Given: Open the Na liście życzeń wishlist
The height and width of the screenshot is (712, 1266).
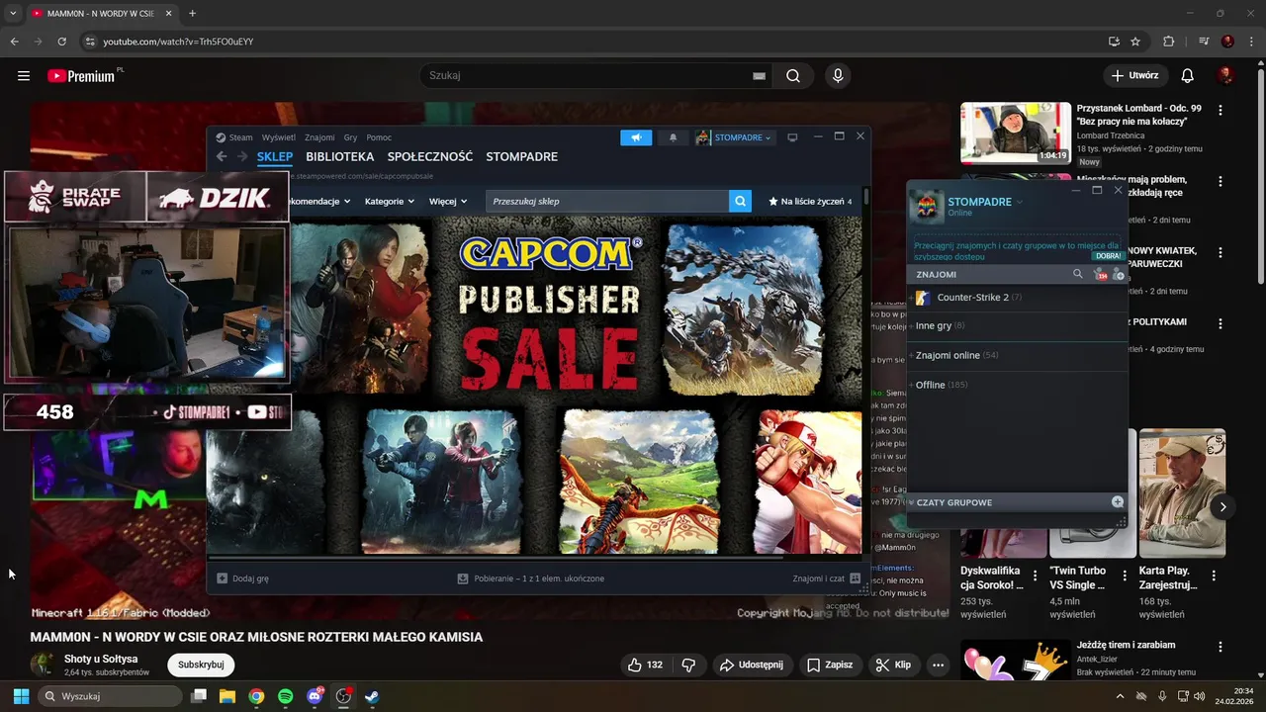Looking at the screenshot, I should click(810, 202).
